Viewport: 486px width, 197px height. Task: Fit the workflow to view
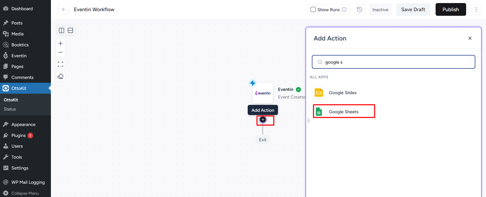coord(60,64)
